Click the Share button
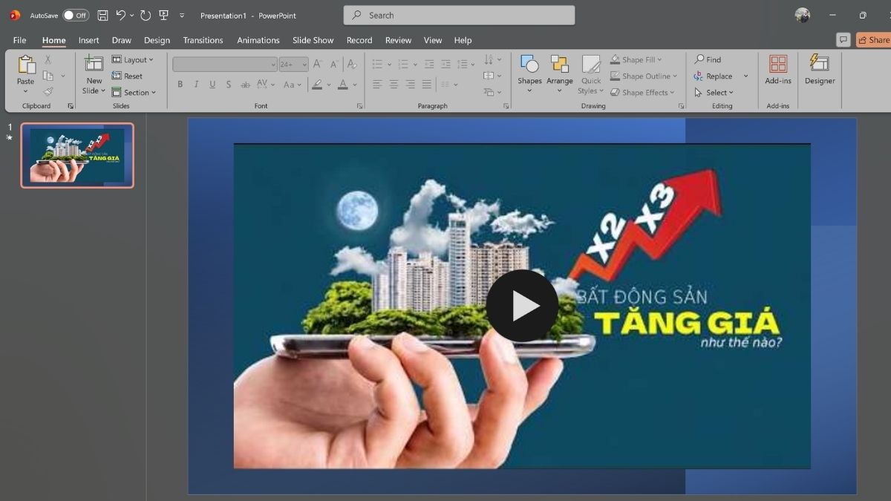This screenshot has width=891, height=501. [874, 40]
